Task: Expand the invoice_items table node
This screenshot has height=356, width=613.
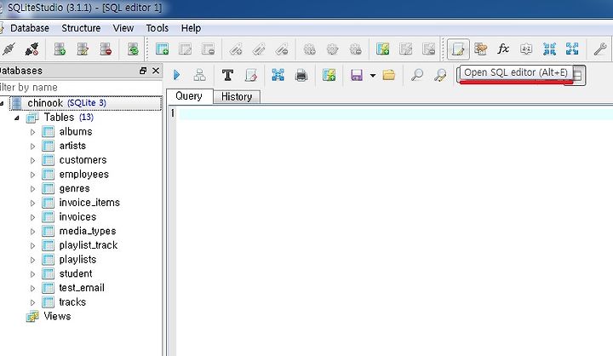Action: 33,203
